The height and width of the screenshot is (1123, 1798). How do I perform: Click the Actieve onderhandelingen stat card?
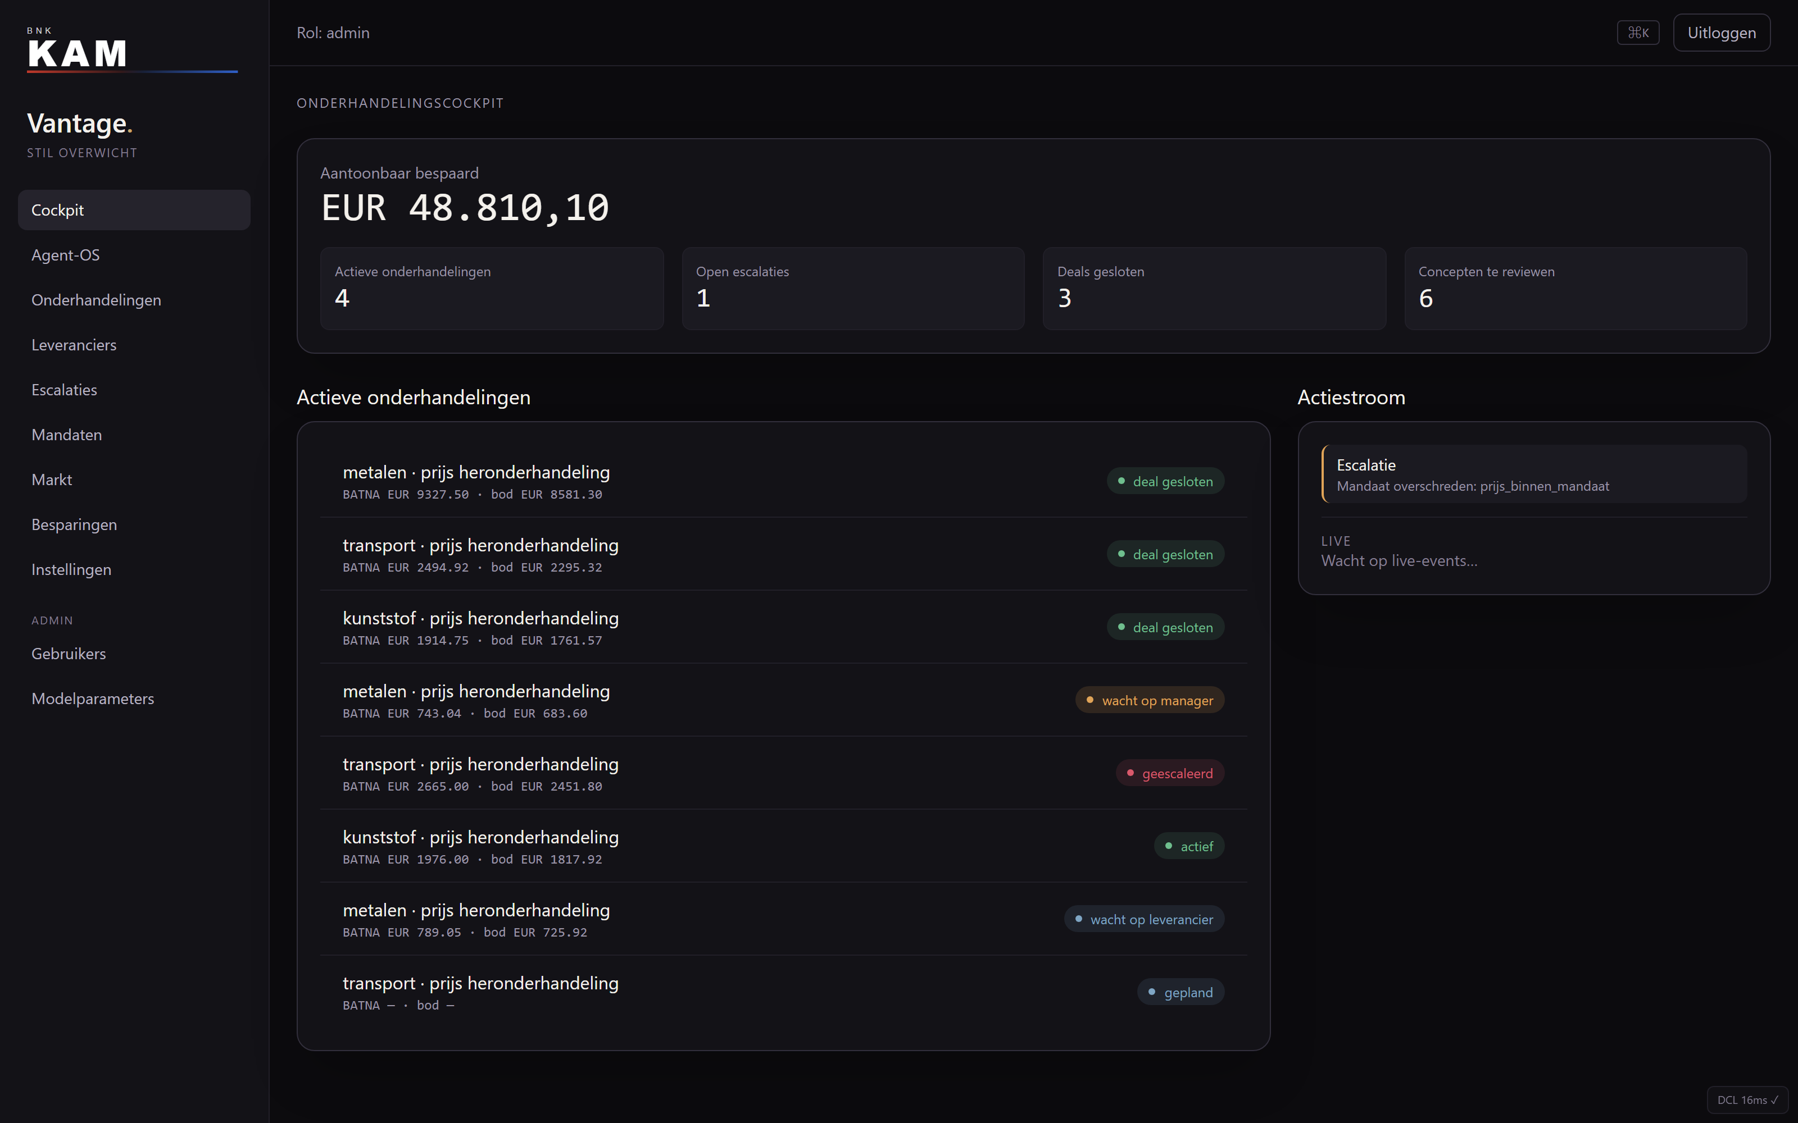(x=492, y=288)
